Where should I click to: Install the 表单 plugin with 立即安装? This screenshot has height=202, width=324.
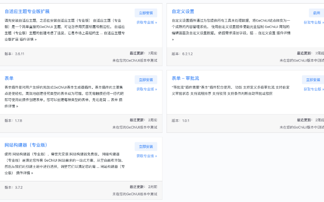pos(146,80)
